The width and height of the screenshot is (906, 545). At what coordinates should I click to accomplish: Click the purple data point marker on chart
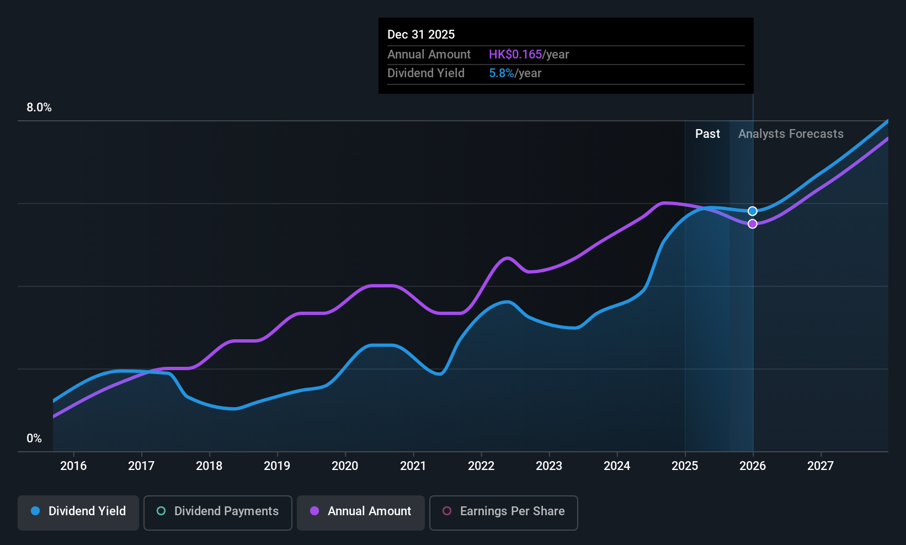click(753, 224)
